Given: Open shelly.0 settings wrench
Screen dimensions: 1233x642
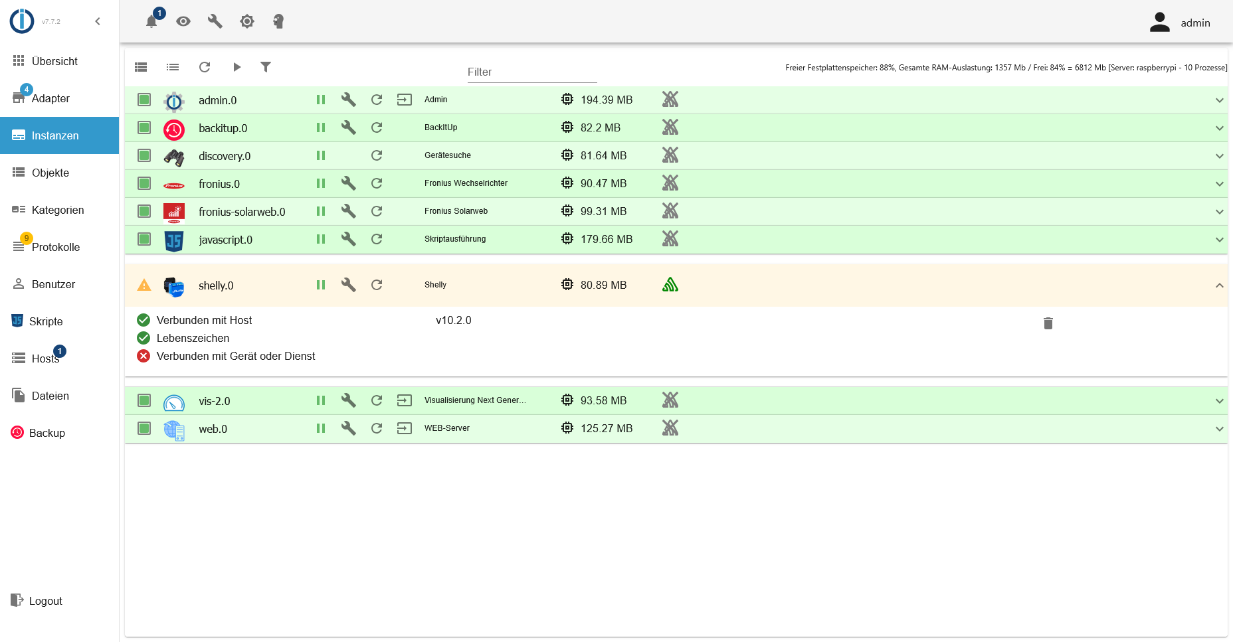Looking at the screenshot, I should pyautogui.click(x=349, y=285).
